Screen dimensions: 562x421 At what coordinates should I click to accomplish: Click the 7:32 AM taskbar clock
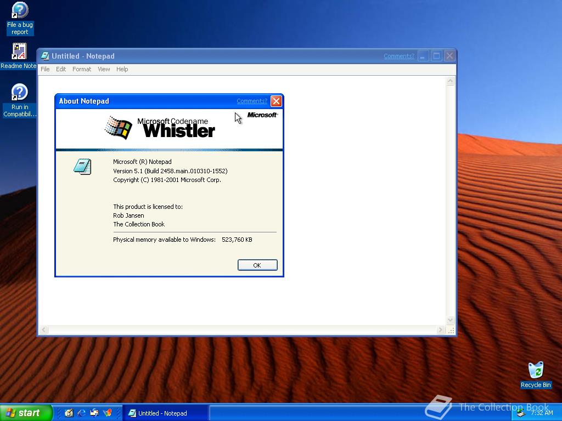coord(542,413)
